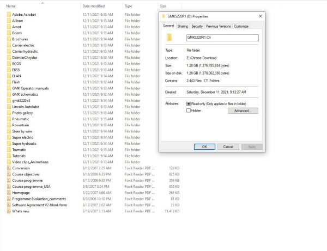327x251 pixels.
Task: Select the Super hydraulic folder name
Action: click(24, 144)
